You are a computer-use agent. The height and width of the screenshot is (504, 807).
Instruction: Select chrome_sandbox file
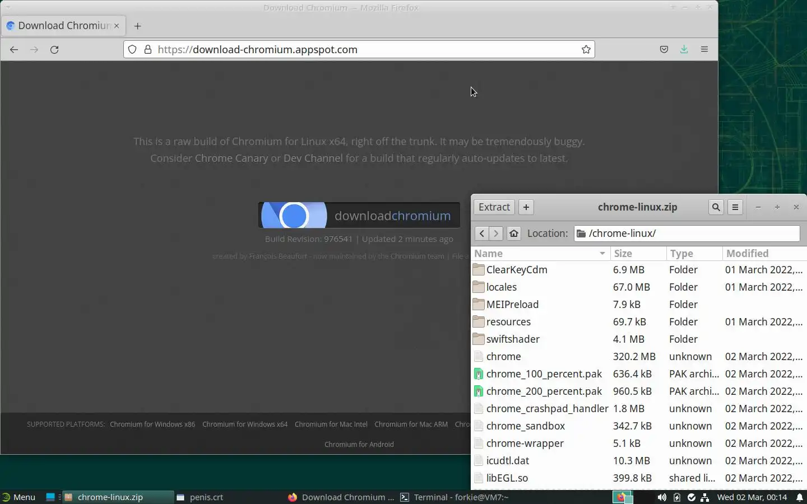(639, 426)
